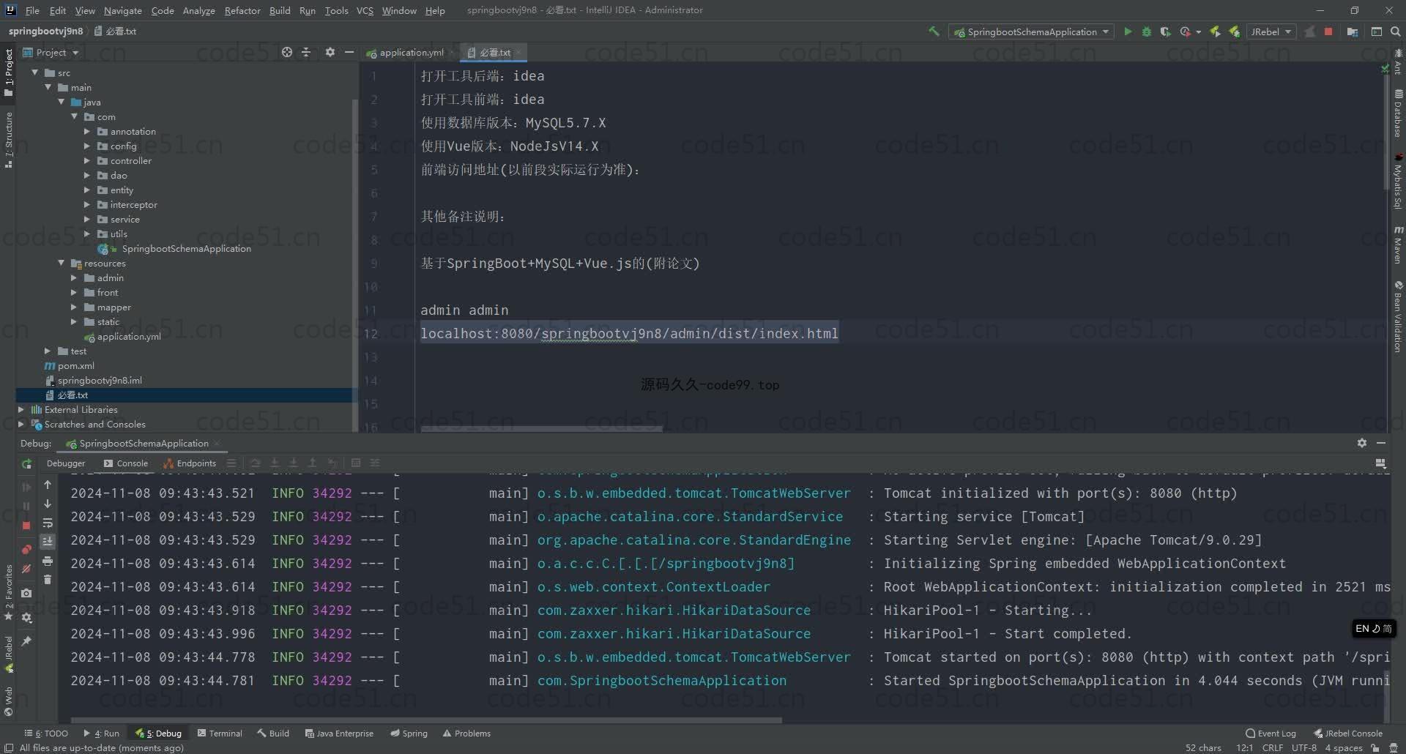
Task: Open Database side tool window
Action: click(1398, 113)
